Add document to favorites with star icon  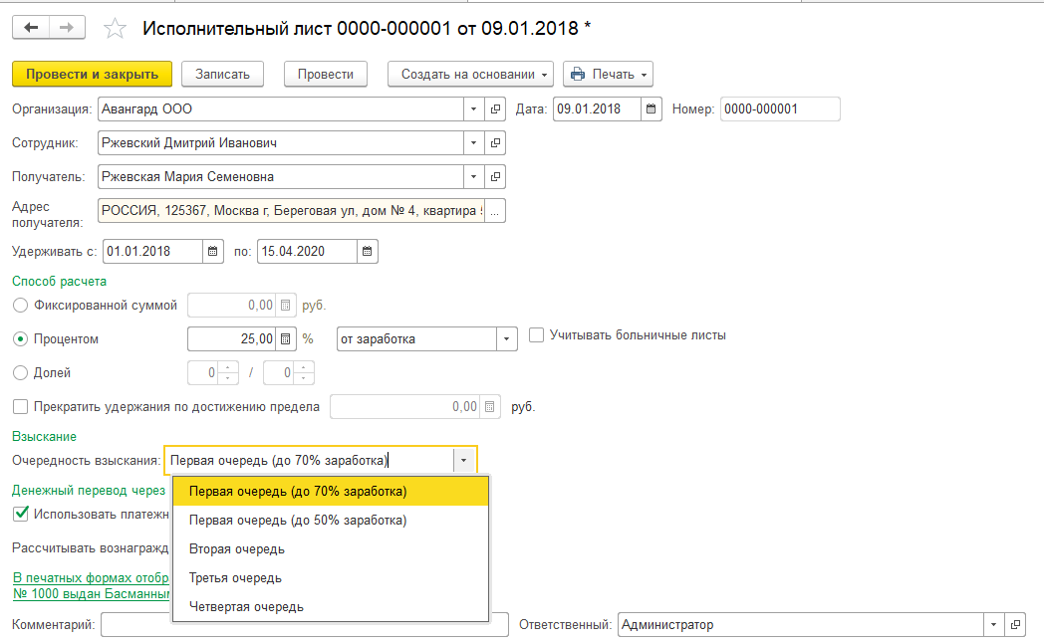pos(115,29)
